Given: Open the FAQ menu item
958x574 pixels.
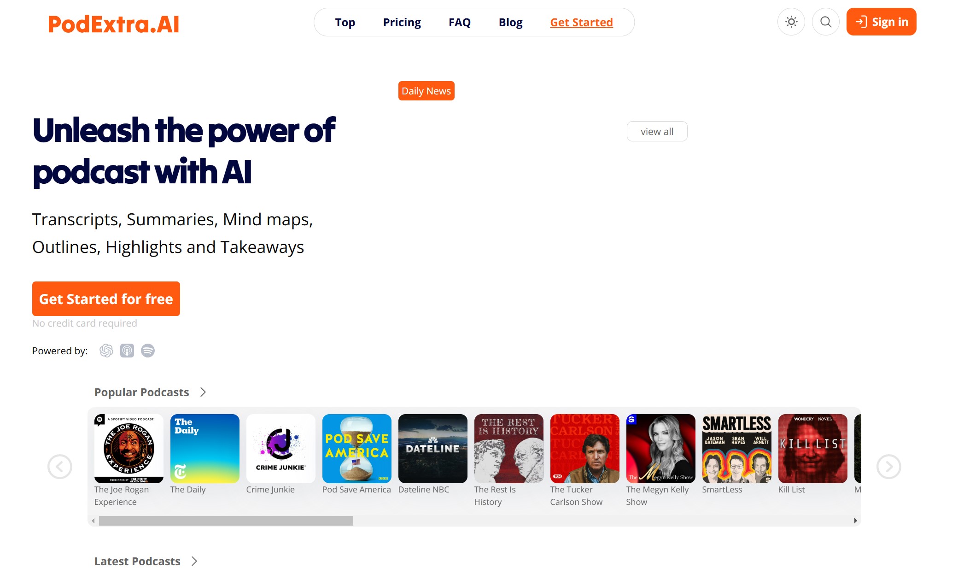Looking at the screenshot, I should (x=460, y=22).
